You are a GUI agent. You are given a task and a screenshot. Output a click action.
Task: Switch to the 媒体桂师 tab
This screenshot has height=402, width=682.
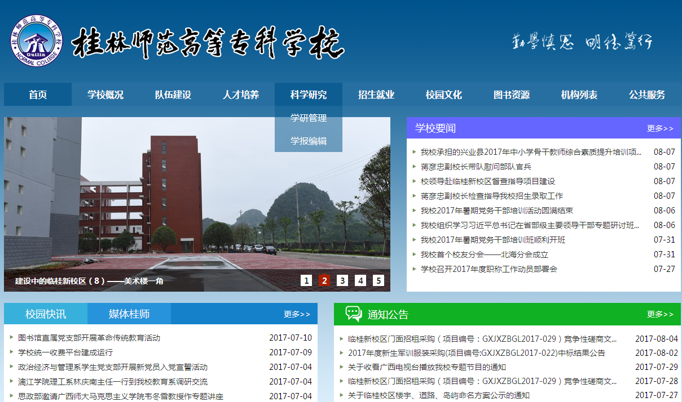129,314
